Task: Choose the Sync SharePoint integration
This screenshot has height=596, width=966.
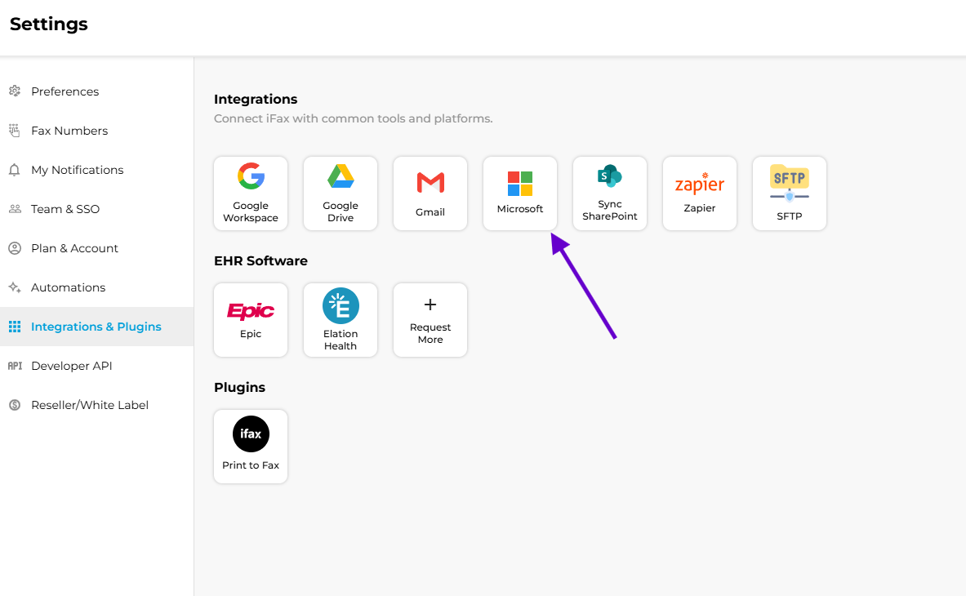Action: coord(610,193)
